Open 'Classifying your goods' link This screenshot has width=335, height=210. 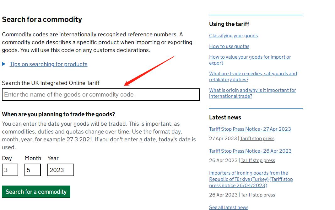tap(233, 36)
